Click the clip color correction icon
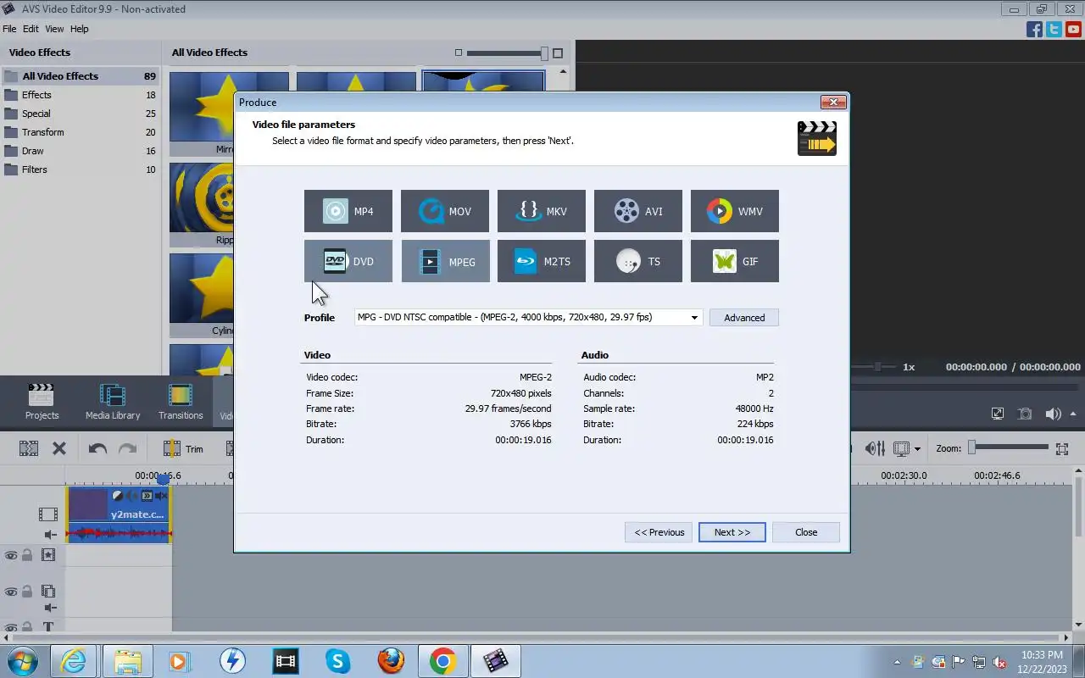1085x678 pixels. pos(118,496)
